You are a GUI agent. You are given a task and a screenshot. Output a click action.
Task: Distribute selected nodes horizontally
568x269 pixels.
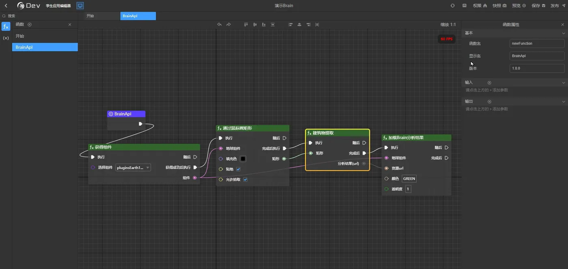(x=317, y=25)
